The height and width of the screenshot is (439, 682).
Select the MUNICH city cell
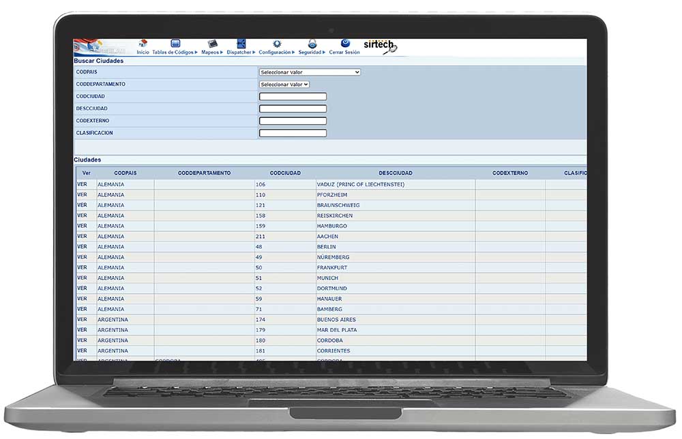[327, 278]
